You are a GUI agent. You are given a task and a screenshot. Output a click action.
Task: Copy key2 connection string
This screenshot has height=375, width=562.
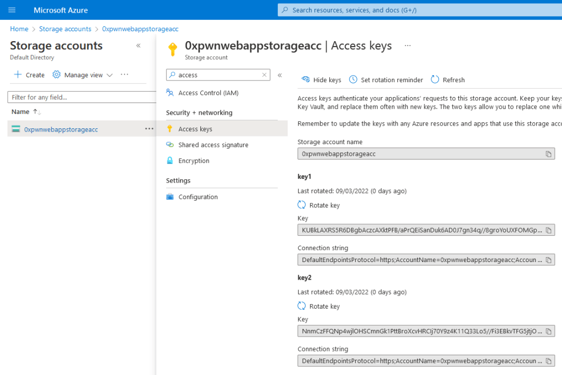(548, 361)
